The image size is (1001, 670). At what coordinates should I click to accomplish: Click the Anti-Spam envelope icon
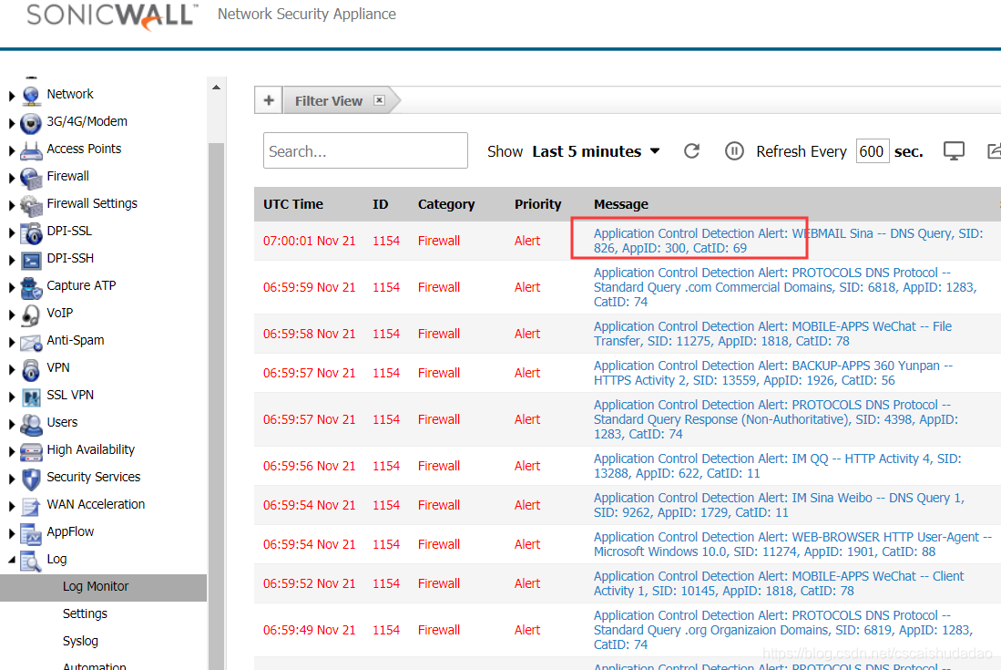tap(31, 342)
